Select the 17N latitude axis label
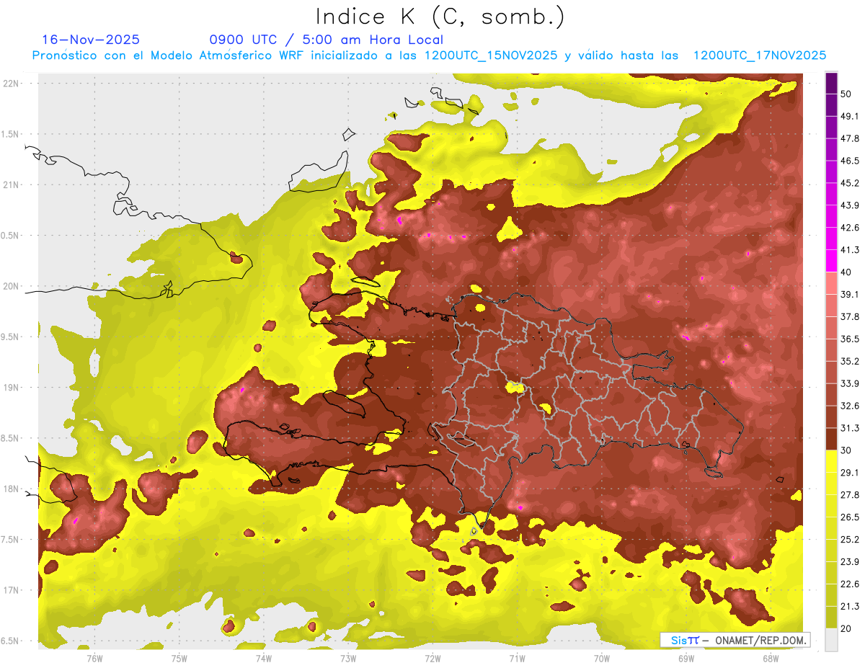865x668 pixels. point(11,590)
